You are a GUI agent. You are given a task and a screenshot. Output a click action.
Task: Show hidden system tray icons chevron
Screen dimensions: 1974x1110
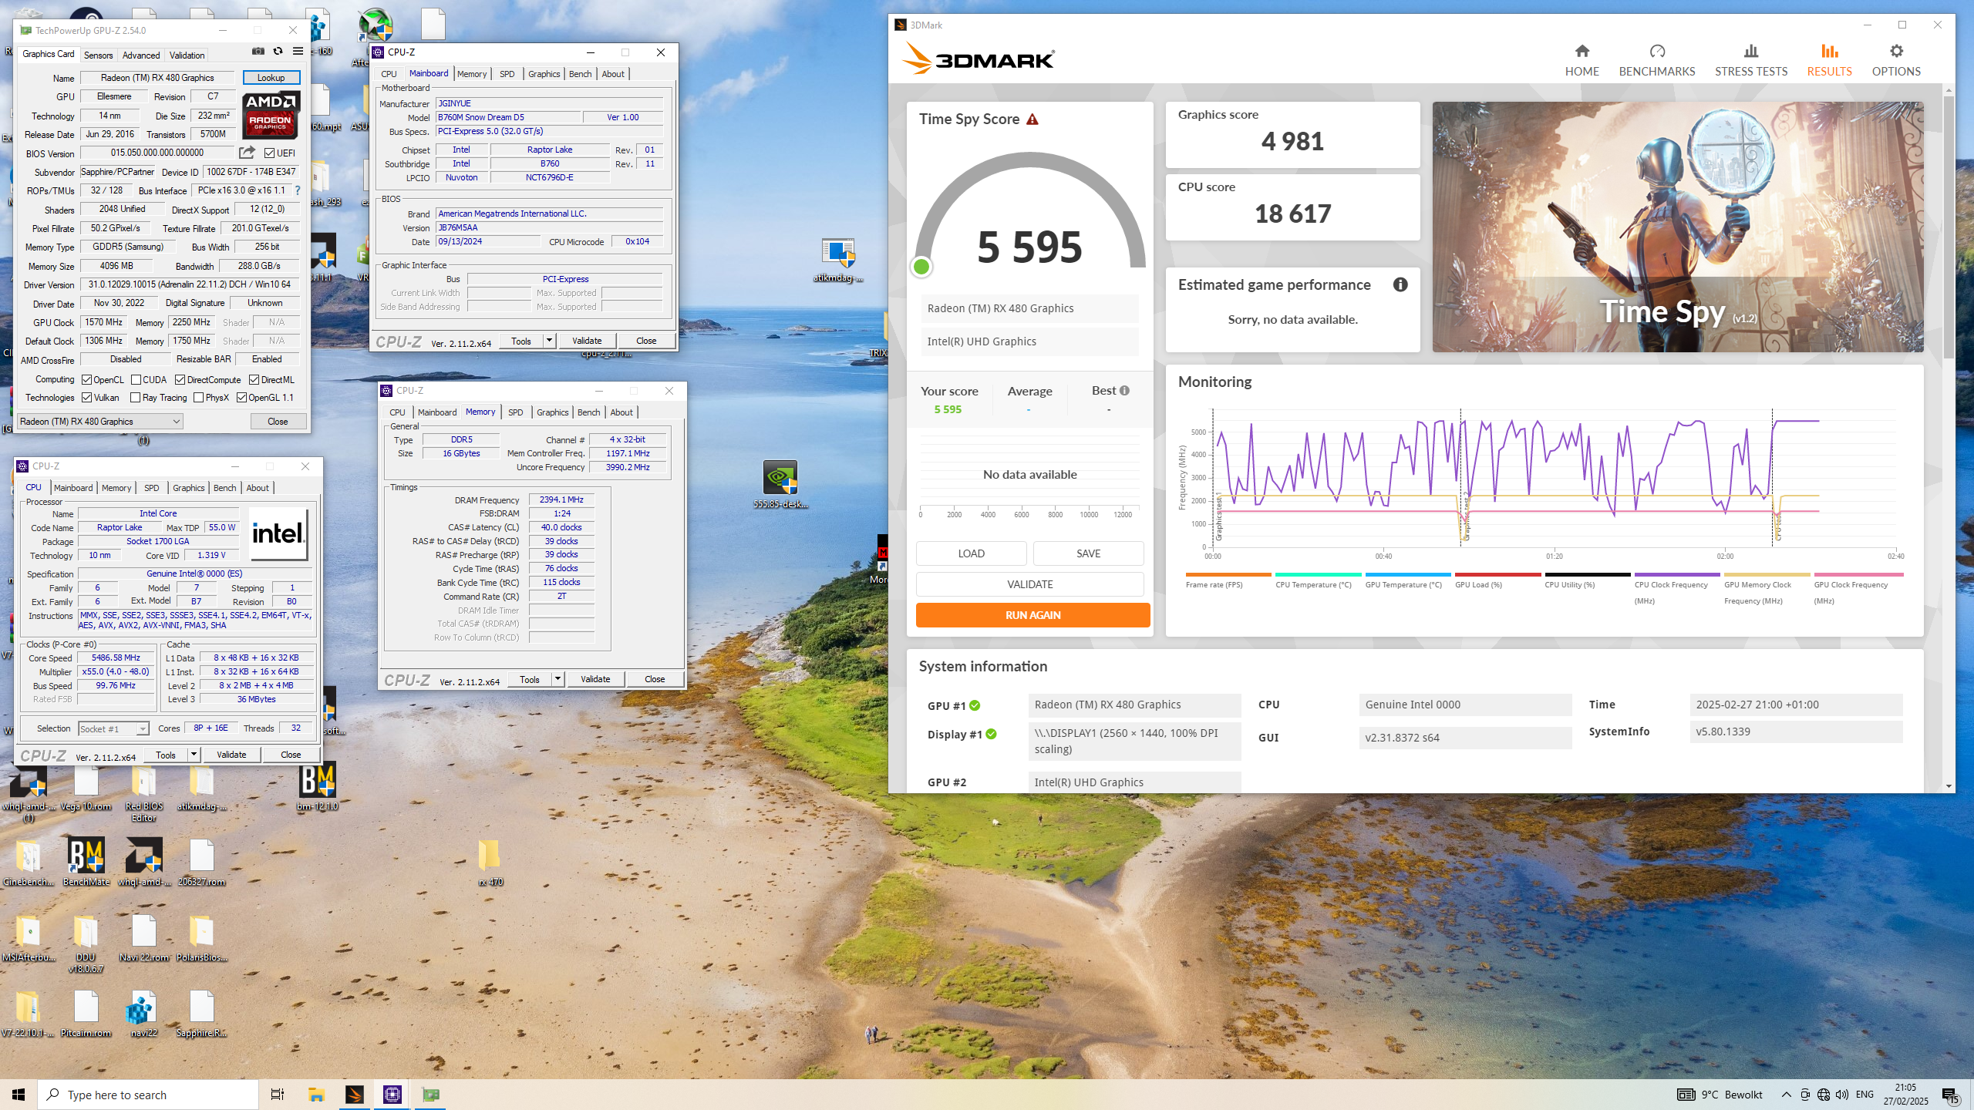pos(1786,1095)
